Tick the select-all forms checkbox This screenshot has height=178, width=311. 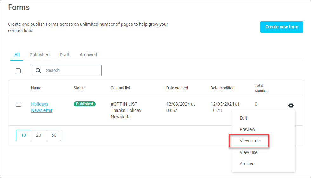tap(18, 71)
